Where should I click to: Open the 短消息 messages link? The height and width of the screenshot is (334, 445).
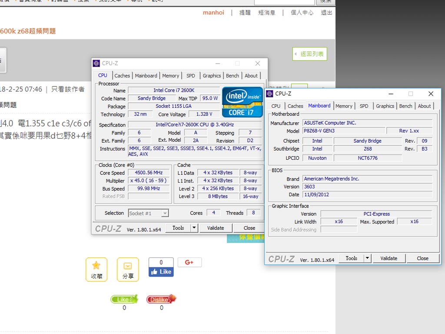pos(267,13)
